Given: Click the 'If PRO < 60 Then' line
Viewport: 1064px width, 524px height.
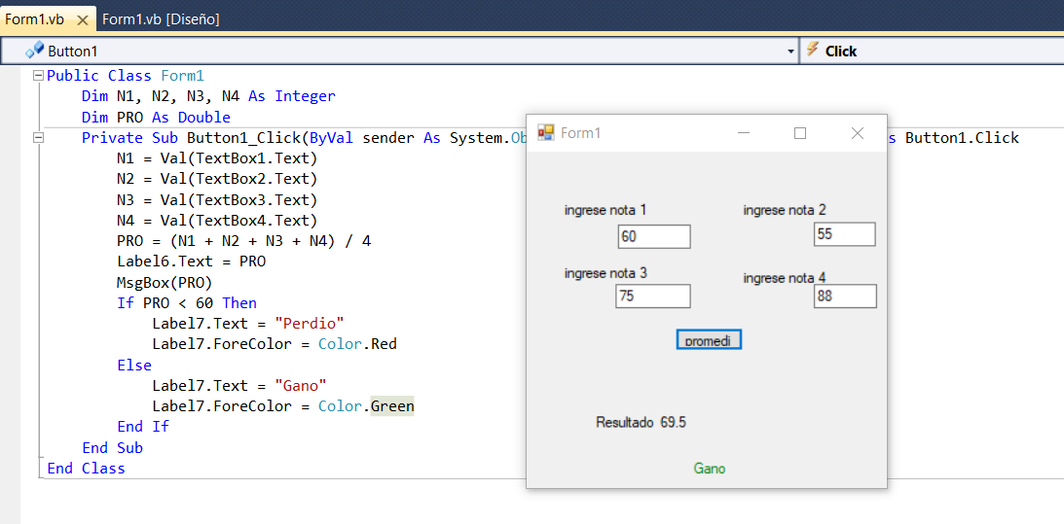Looking at the screenshot, I should pyautogui.click(x=187, y=303).
